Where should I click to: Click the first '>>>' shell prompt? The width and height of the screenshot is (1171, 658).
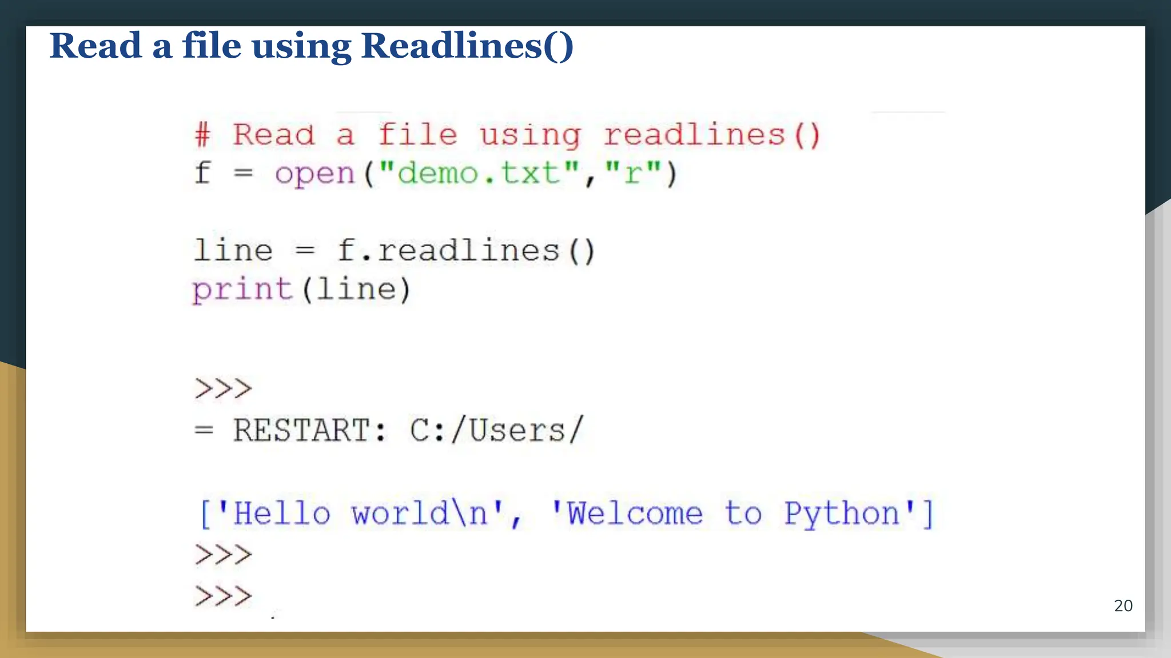[x=223, y=390]
